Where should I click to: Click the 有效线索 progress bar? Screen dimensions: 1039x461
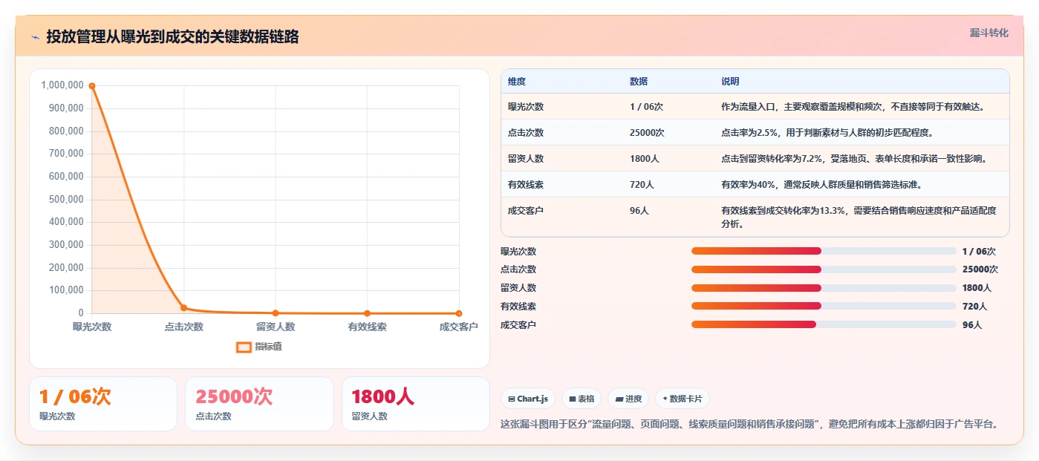tap(824, 306)
